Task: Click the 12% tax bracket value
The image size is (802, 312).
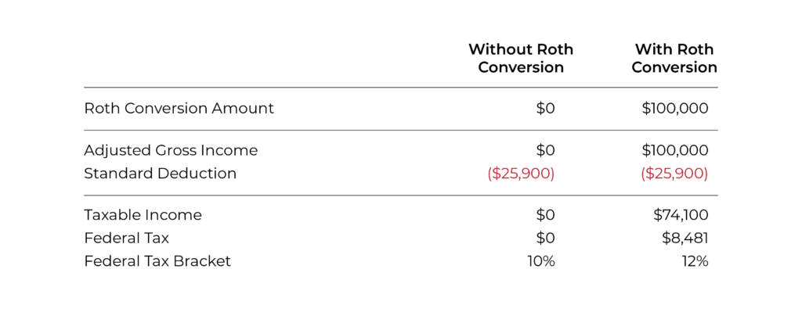Action: tap(695, 261)
